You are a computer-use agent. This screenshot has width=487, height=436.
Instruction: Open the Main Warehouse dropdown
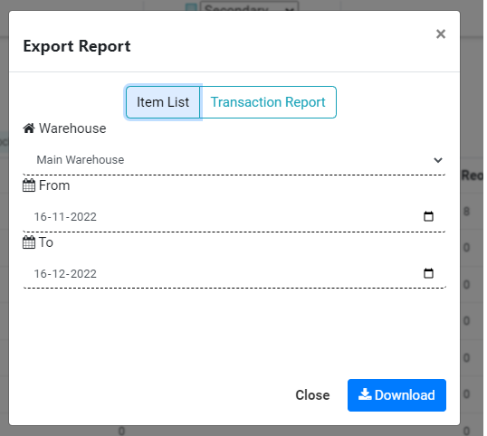tap(234, 160)
